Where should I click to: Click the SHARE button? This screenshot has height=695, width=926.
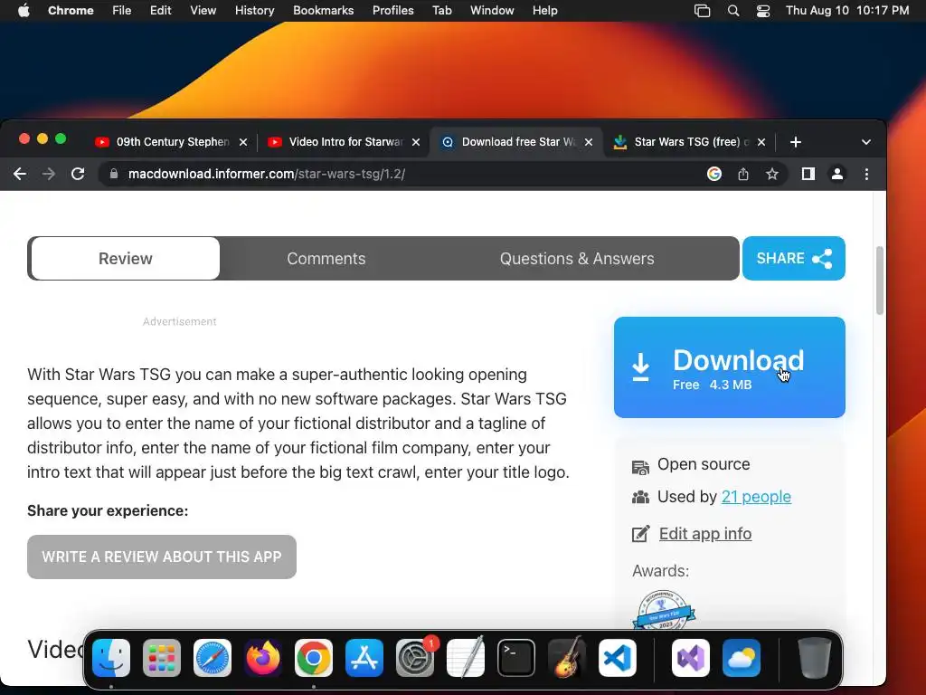click(x=794, y=258)
